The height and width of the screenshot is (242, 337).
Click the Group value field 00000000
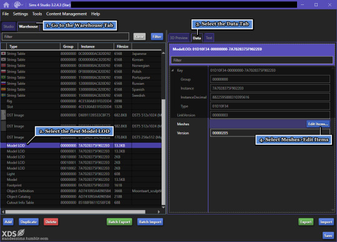coord(270,79)
